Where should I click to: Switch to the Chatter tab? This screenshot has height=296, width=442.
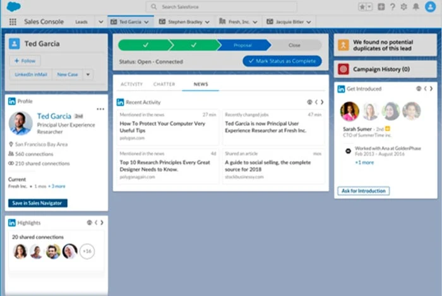164,84
